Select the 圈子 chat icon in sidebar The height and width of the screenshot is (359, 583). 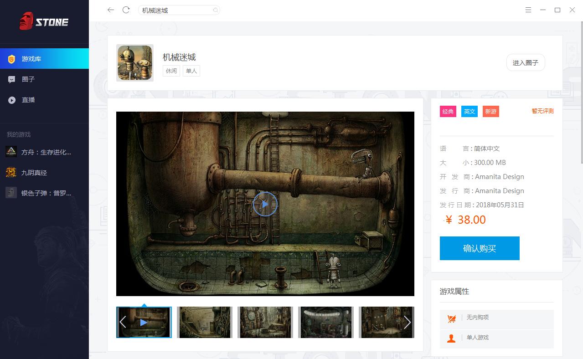12,79
